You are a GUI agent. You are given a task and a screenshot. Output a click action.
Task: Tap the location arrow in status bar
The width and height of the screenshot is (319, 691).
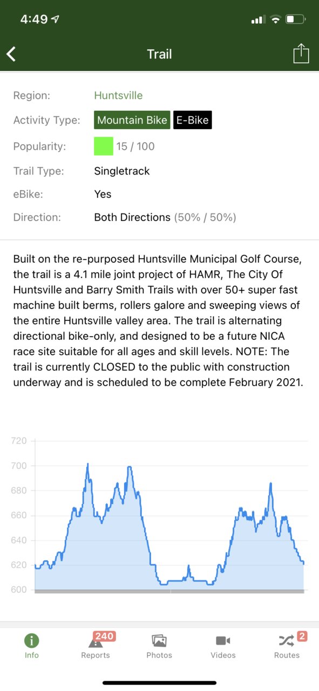[x=55, y=19]
